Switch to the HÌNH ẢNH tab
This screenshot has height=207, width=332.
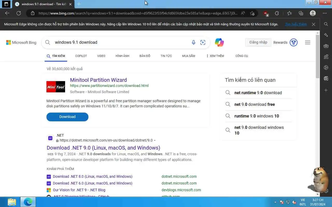[x=122, y=56]
